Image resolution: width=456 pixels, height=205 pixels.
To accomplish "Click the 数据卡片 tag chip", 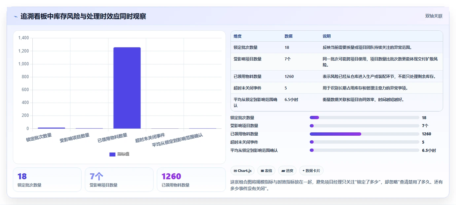I will click(x=311, y=171).
